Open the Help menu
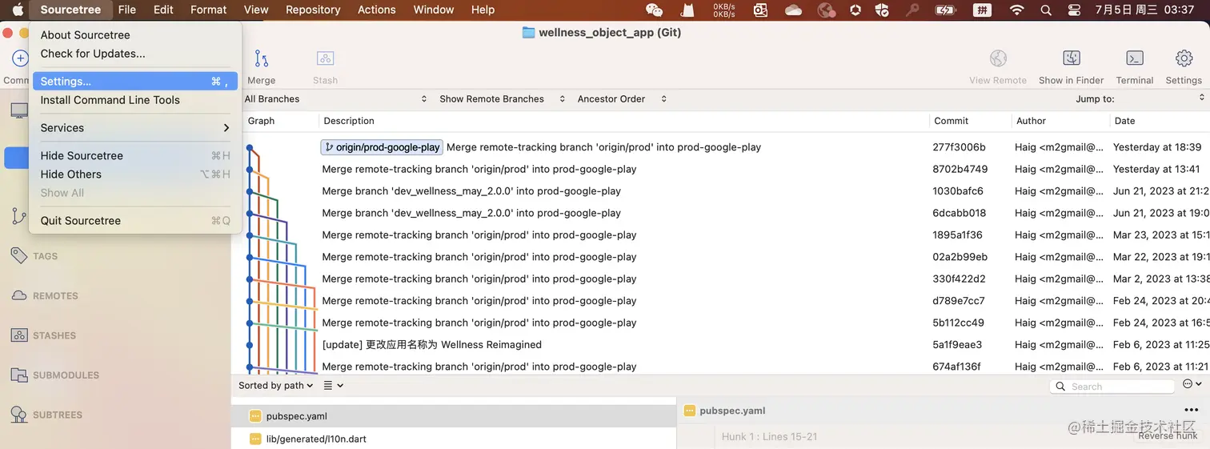The image size is (1210, 449). (483, 10)
